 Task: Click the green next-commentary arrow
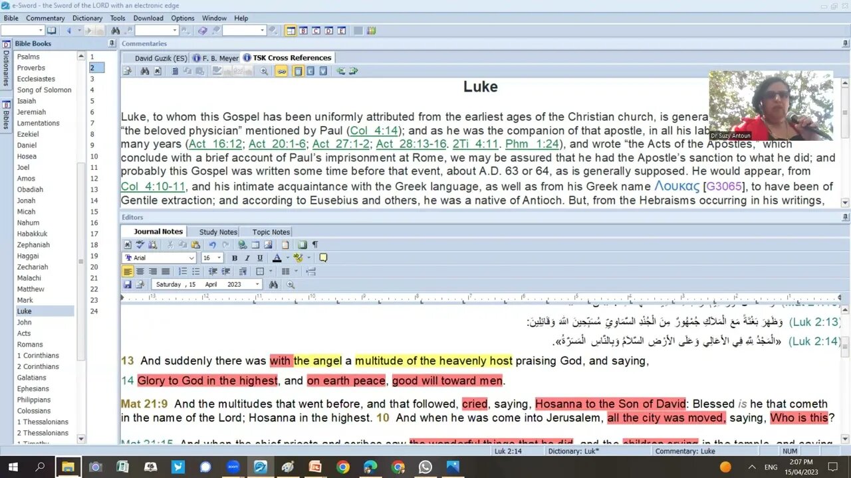(x=353, y=71)
